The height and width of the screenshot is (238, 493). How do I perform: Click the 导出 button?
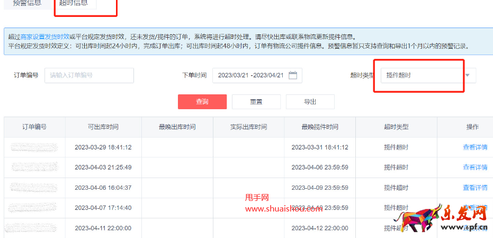310,102
